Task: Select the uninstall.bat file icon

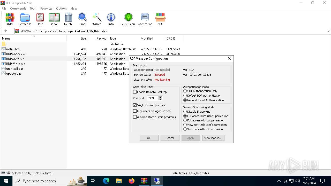Action: click(4, 68)
